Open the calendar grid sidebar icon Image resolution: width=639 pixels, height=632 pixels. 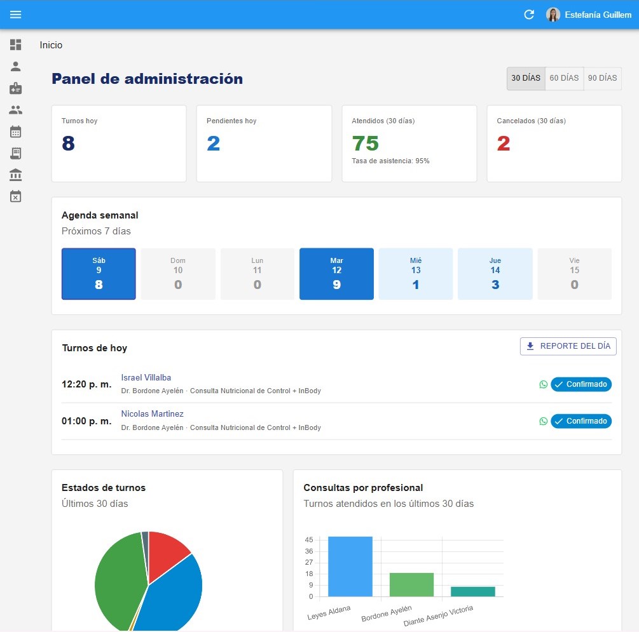pos(15,131)
